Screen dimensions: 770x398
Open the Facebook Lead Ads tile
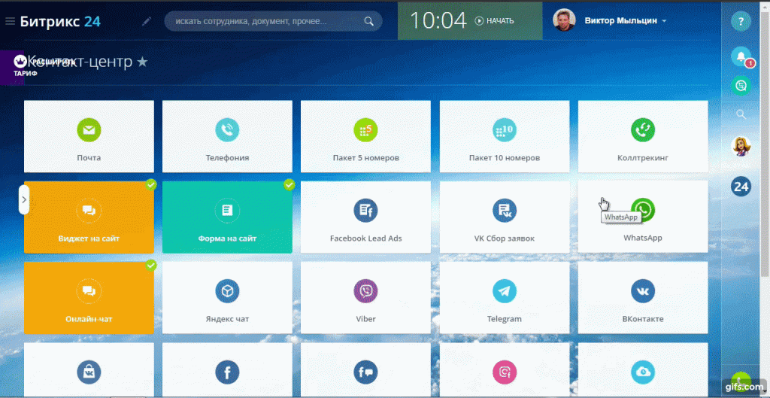tap(366, 217)
